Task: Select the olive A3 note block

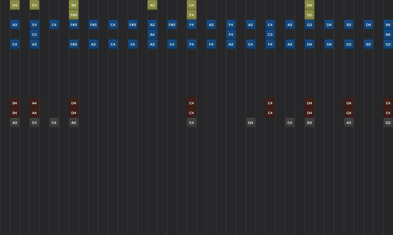Action: [152, 5]
